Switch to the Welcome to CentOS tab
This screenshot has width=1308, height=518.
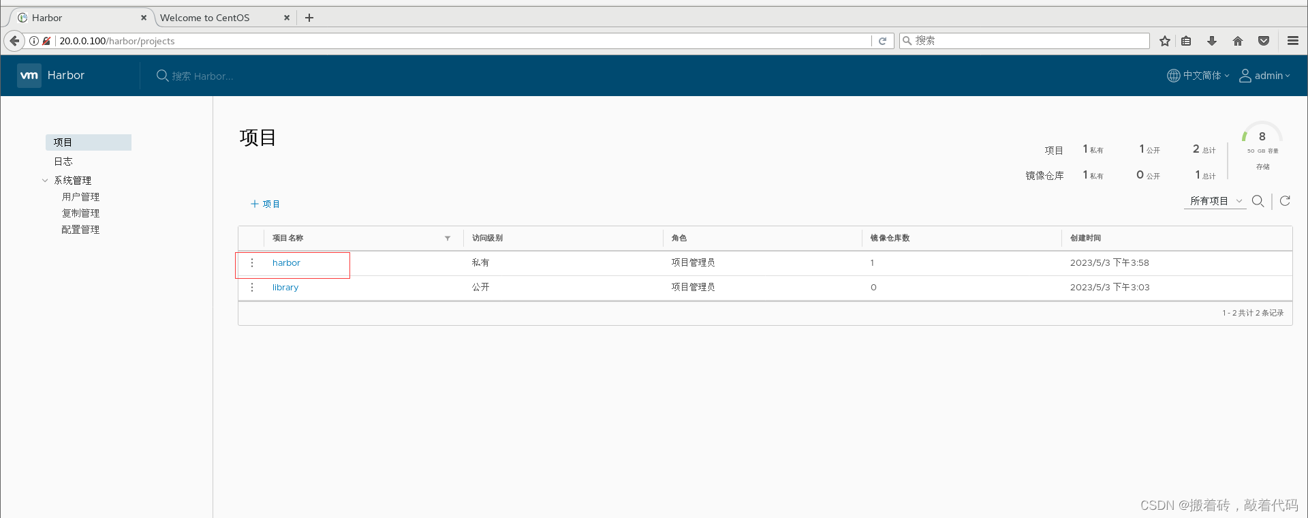tap(204, 18)
